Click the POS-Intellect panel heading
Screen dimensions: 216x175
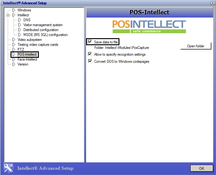point(149,12)
